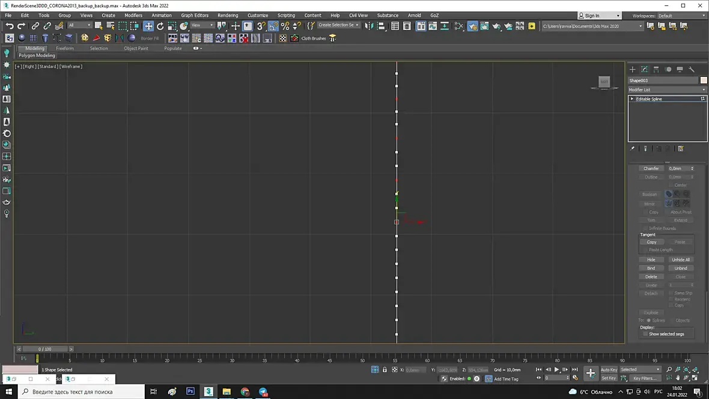This screenshot has height=399, width=709.
Task: Enable Show selected segs checkbox
Action: [x=645, y=334]
